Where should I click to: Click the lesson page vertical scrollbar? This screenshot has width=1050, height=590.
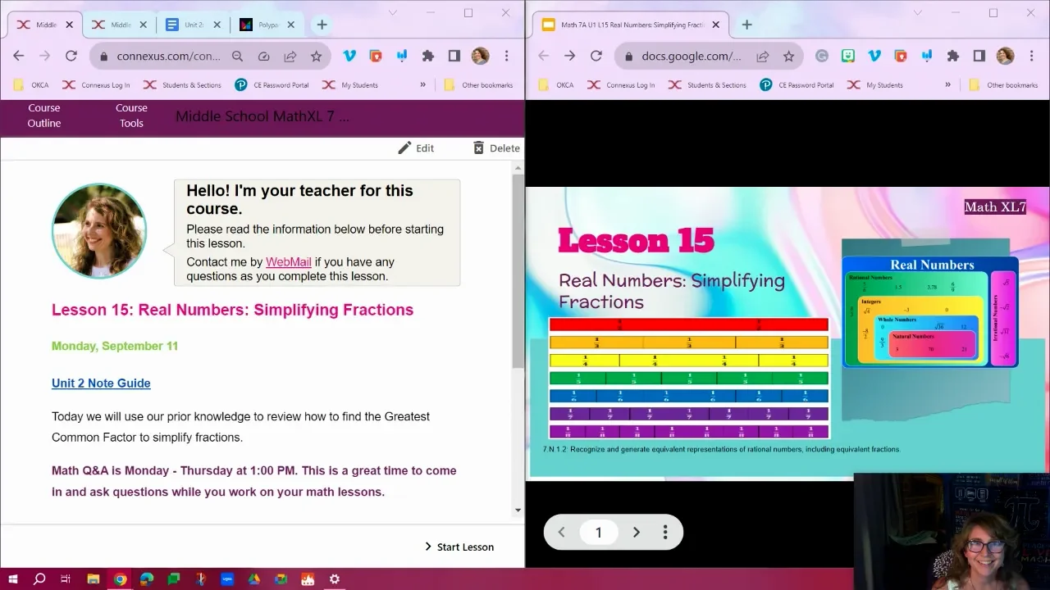pos(518,270)
